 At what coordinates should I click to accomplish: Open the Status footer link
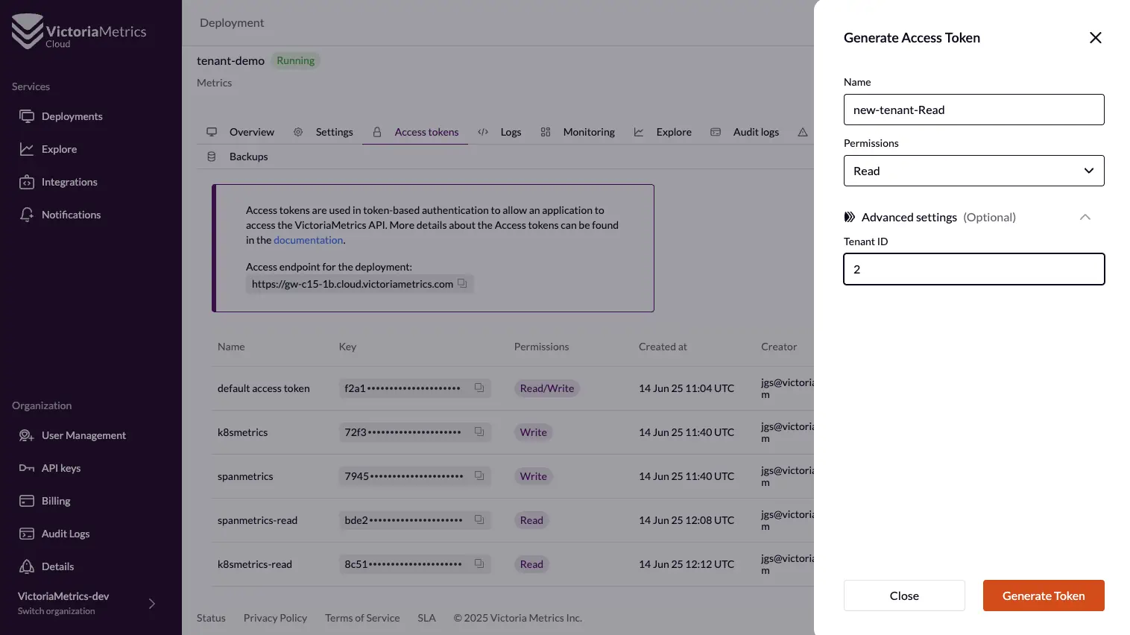(211, 618)
